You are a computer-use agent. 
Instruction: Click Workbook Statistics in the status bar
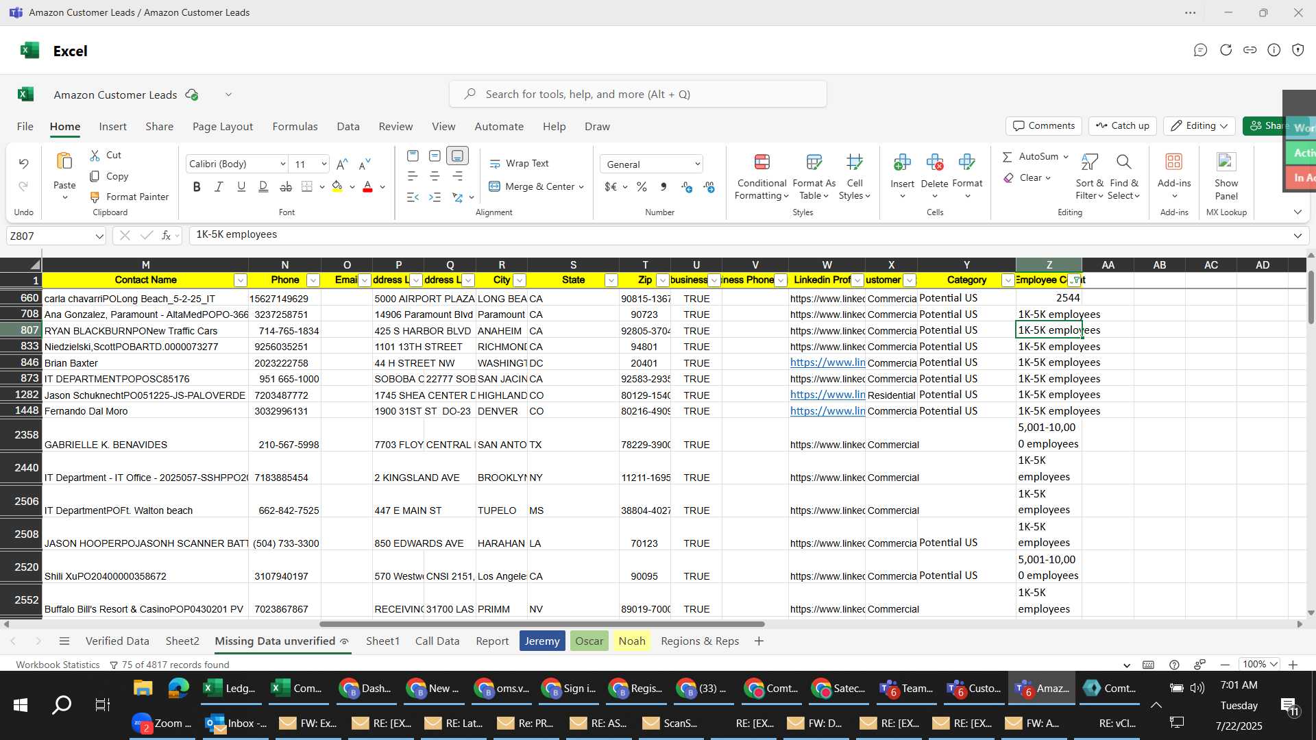pyautogui.click(x=58, y=665)
